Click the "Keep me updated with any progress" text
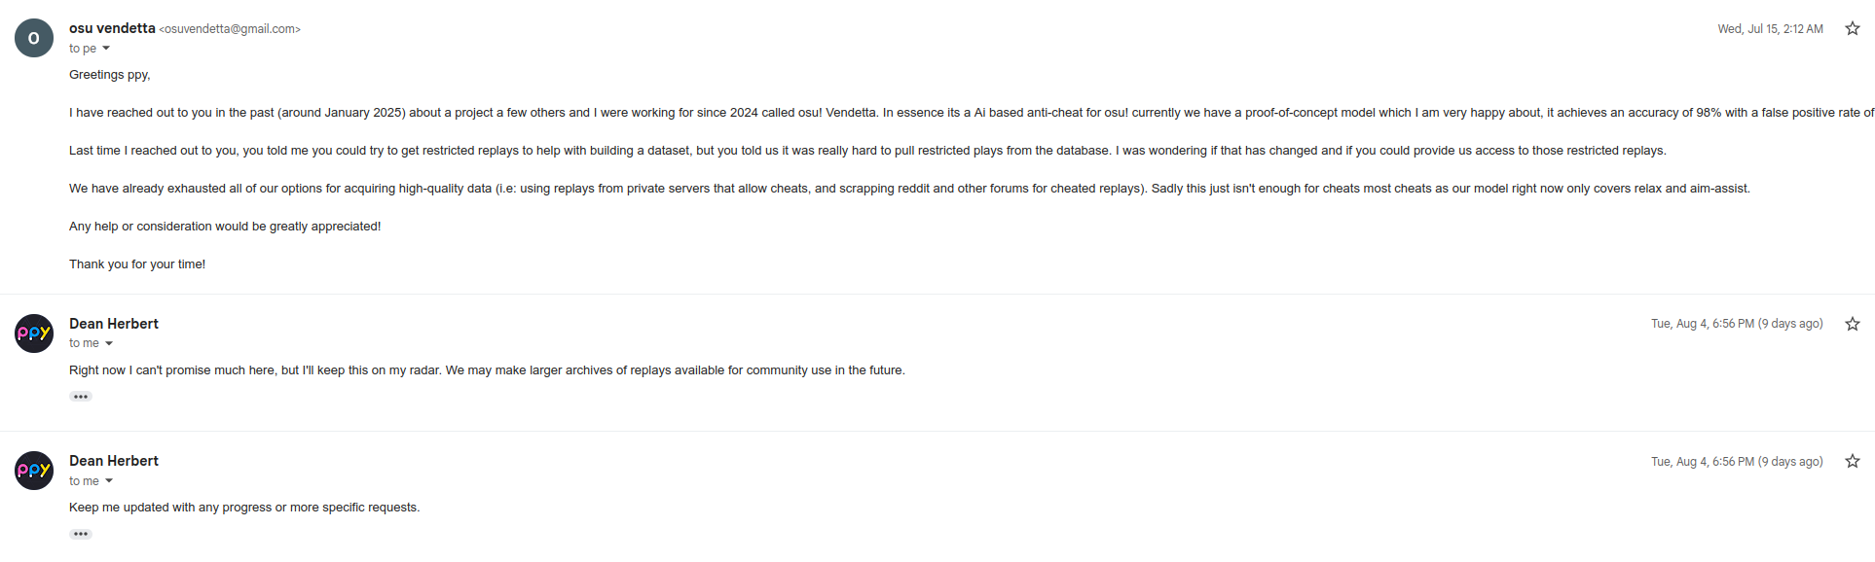Image resolution: width=1875 pixels, height=562 pixels. [244, 508]
